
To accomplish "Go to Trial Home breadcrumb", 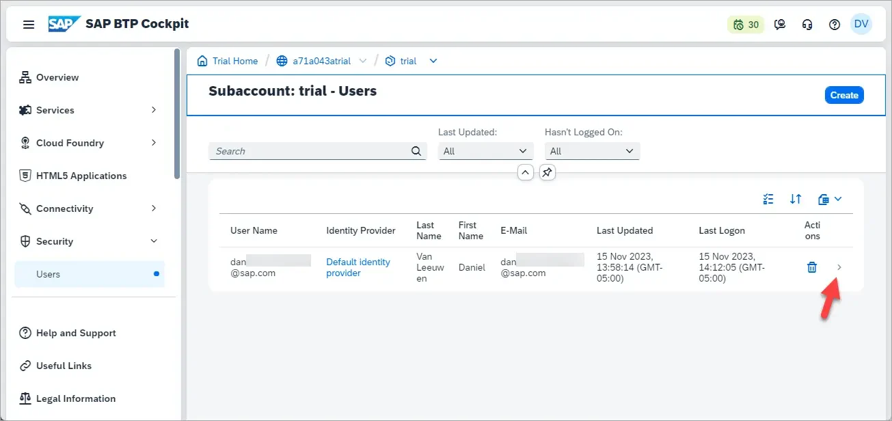I will pyautogui.click(x=235, y=61).
